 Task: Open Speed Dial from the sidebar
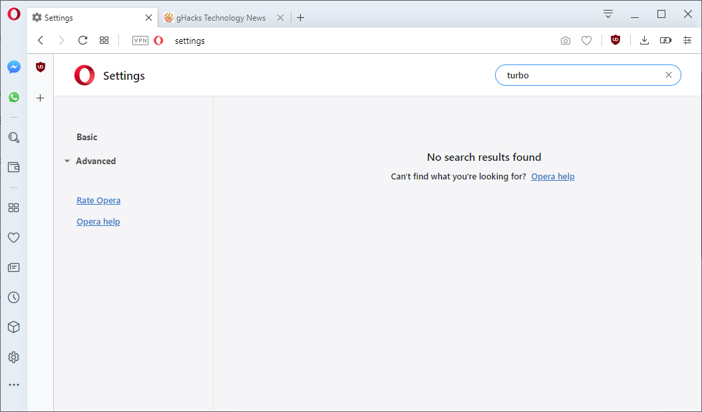[x=14, y=207]
